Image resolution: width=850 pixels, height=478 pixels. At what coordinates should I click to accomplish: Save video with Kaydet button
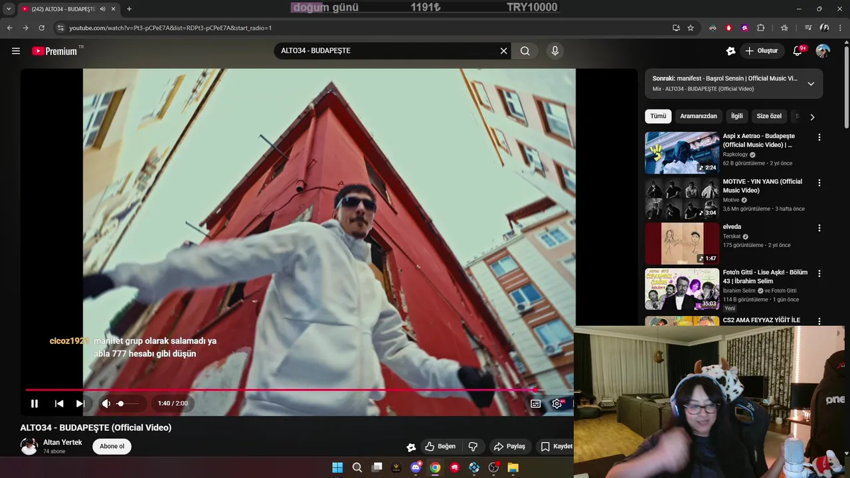click(x=556, y=446)
